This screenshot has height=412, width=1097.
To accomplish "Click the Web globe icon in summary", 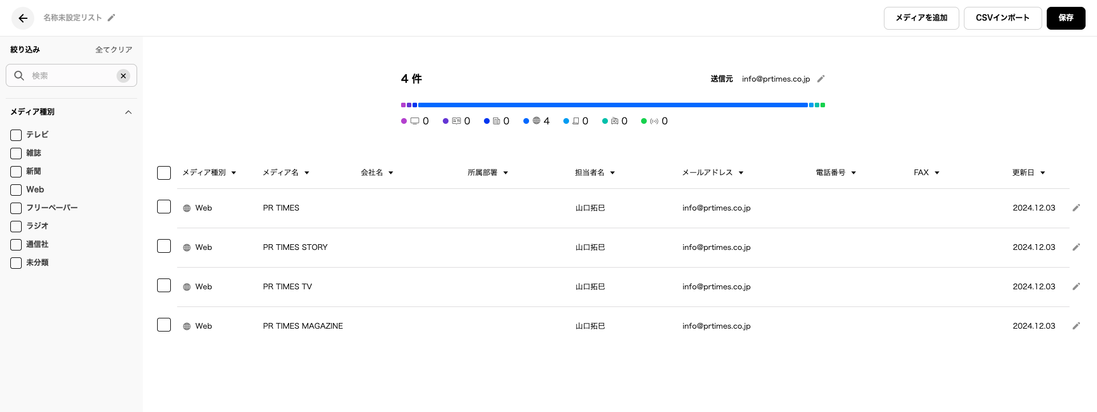I will coord(537,121).
